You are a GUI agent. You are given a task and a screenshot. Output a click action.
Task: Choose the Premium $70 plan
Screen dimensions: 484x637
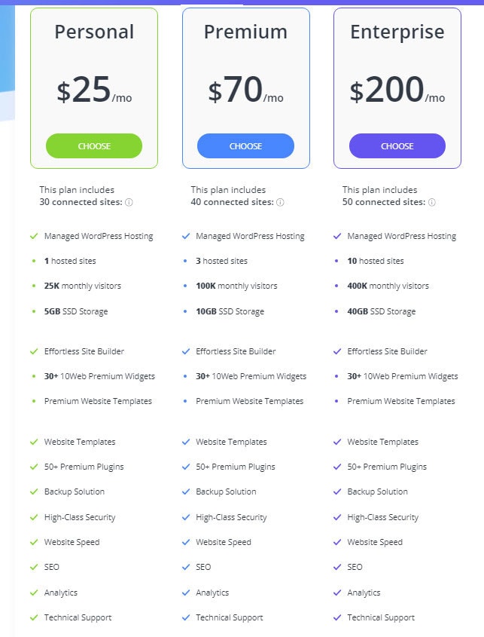245,146
